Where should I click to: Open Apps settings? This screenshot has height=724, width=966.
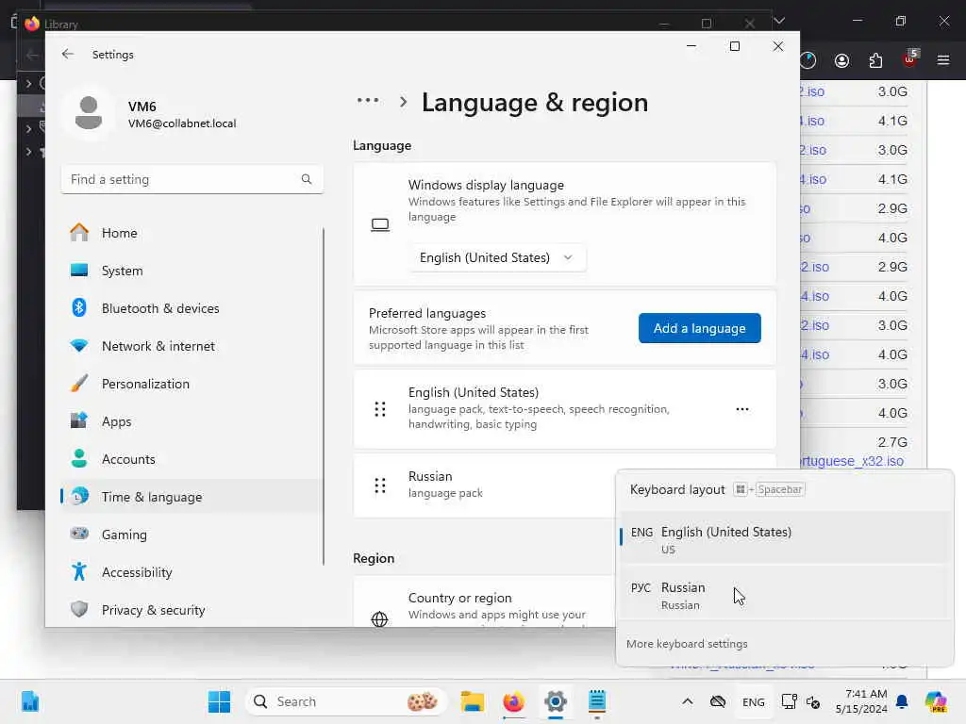point(192,421)
